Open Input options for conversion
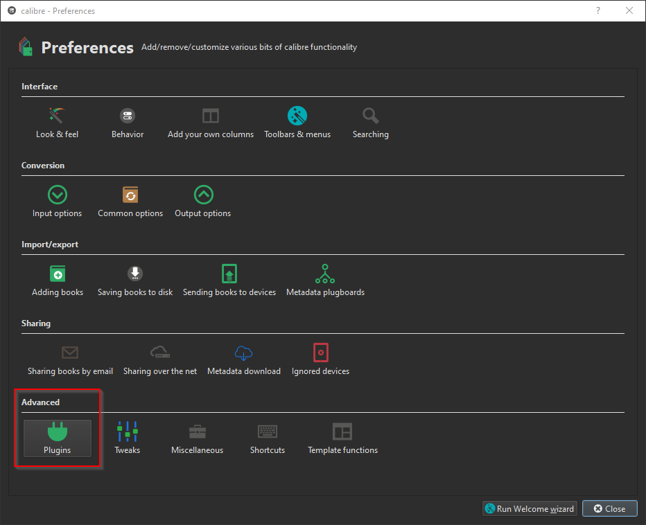The height and width of the screenshot is (525, 646). 57,202
